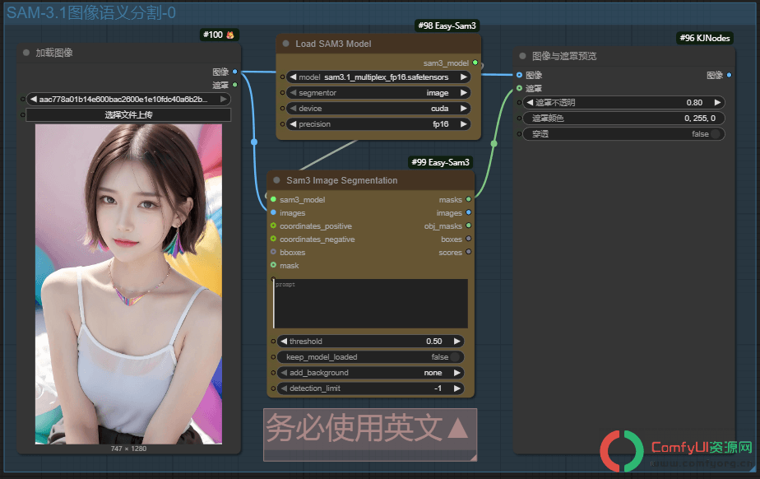This screenshot has height=479, width=760.
Task: Click the loaded portrait image preview
Action: click(128, 284)
